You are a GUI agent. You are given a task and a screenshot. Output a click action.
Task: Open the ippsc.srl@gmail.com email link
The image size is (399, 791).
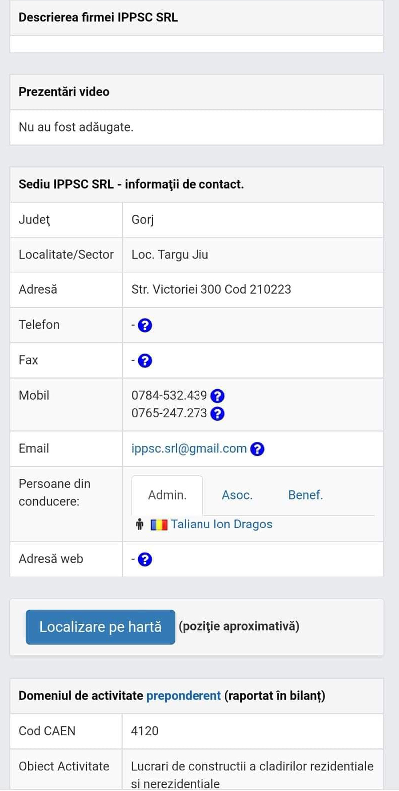pyautogui.click(x=189, y=449)
